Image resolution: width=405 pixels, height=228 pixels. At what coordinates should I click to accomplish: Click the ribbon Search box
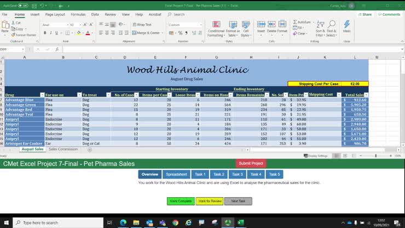tap(176, 14)
